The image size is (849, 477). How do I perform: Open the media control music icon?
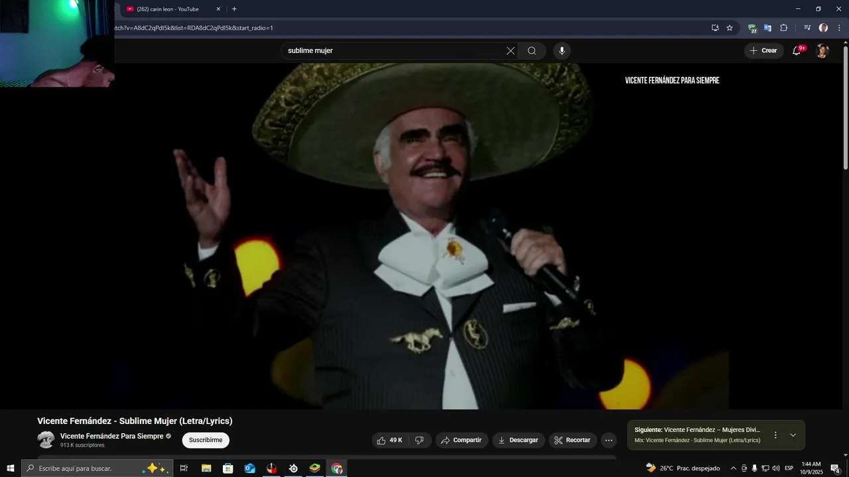click(807, 28)
